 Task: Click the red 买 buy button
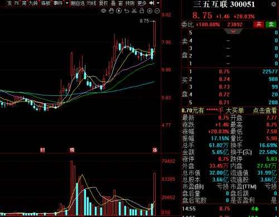click(258, 25)
